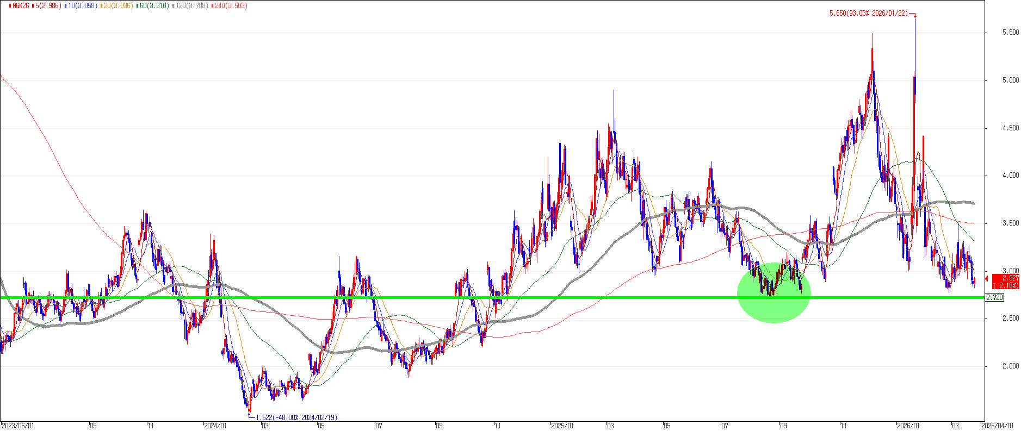Click the 2023/06/01 start date label
The width and height of the screenshot is (1021, 431).
pyautogui.click(x=18, y=426)
